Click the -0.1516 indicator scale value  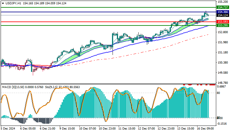tap(222, 124)
